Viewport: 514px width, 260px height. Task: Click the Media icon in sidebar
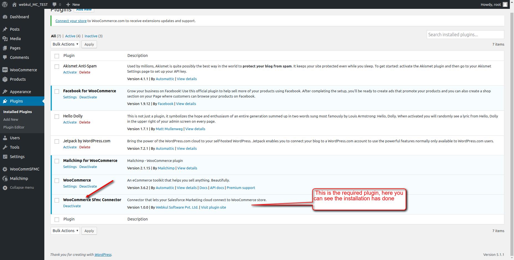click(5, 39)
